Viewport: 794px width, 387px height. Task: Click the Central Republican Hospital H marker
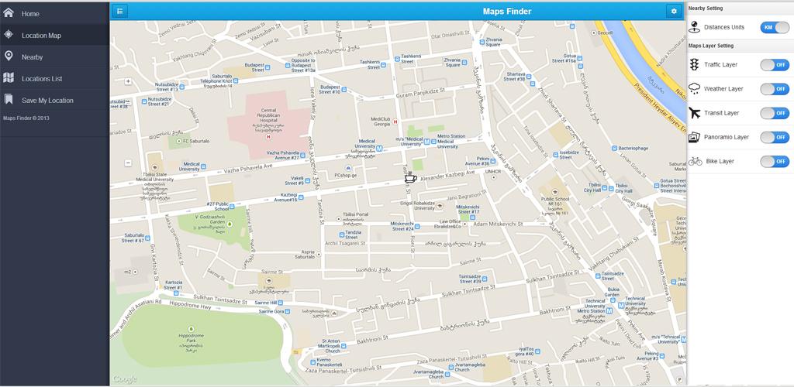(268, 137)
